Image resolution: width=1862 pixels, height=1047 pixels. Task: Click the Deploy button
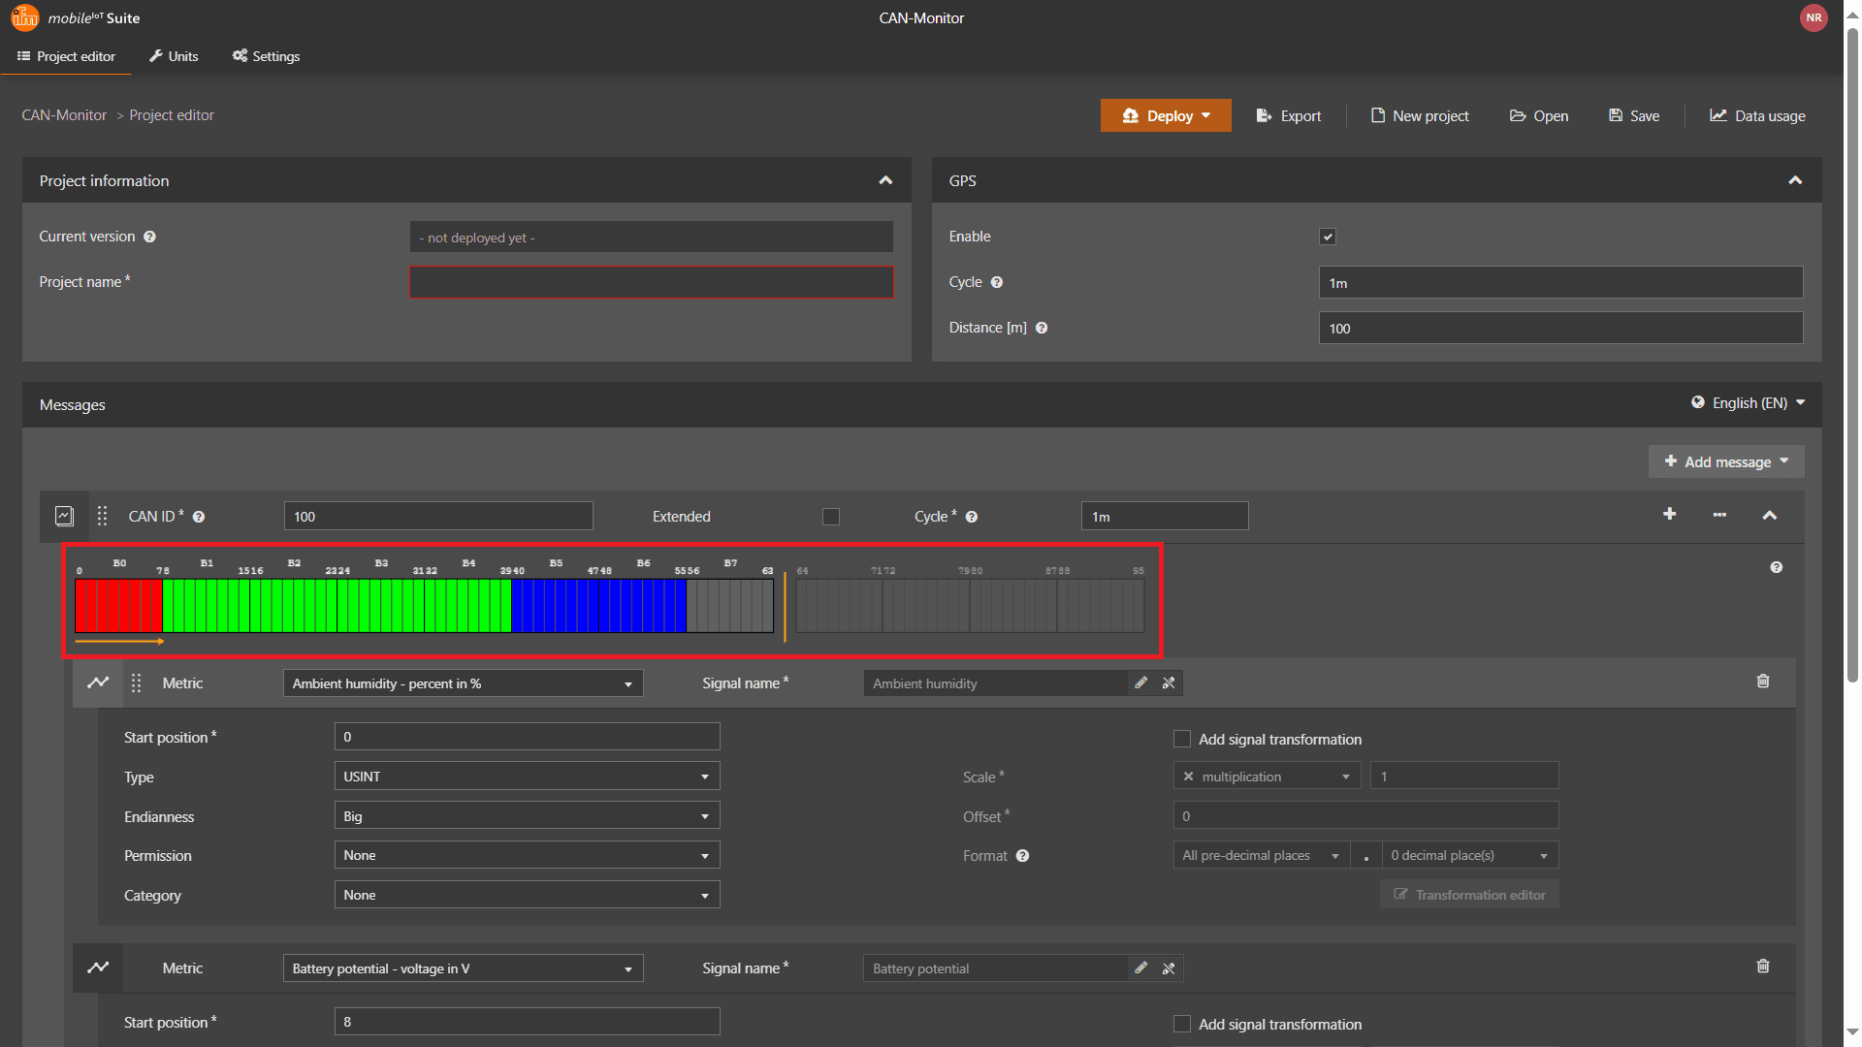click(1165, 115)
